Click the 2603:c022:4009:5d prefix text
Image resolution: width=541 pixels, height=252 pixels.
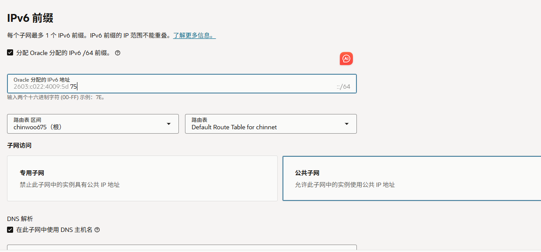(x=41, y=86)
